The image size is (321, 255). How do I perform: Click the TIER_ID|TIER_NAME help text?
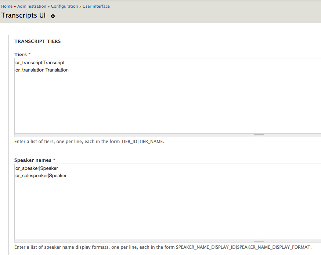(x=89, y=141)
